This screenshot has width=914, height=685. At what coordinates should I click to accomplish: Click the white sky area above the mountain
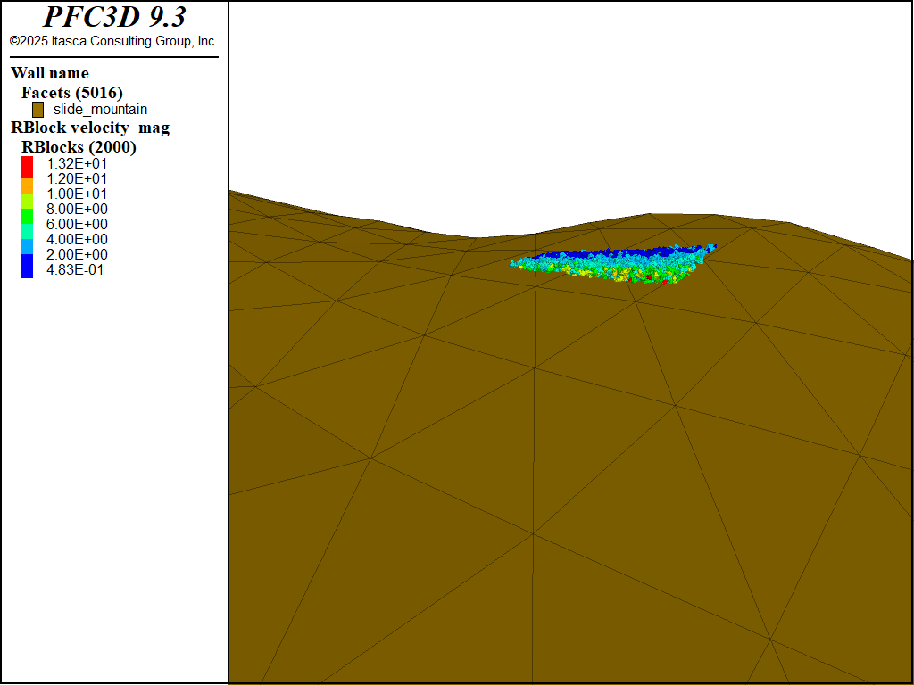571,98
